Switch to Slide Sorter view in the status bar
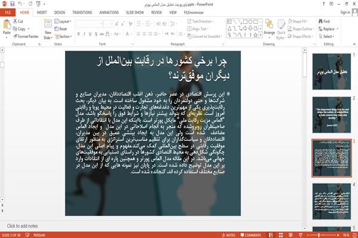The height and width of the screenshot is (238, 358). pos(281,235)
